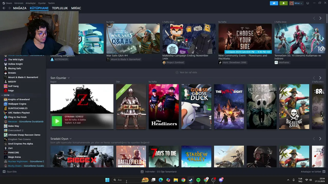Screen dimensions: 328x184
Task: Show next news items with top arrow
Action: [320, 18]
